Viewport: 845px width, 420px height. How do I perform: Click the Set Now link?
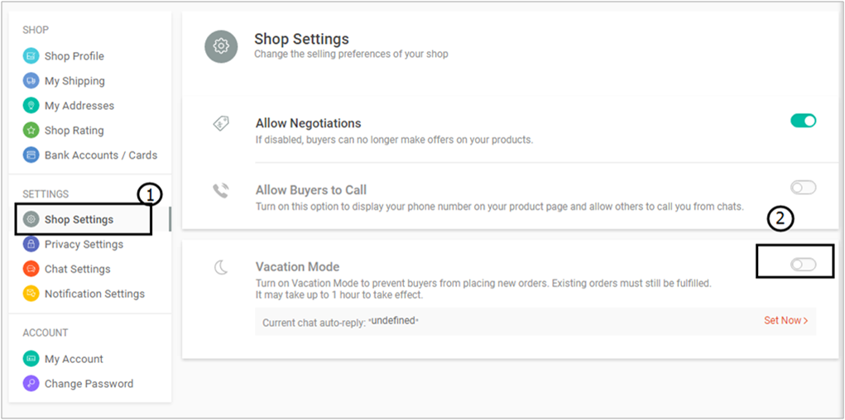coord(785,320)
